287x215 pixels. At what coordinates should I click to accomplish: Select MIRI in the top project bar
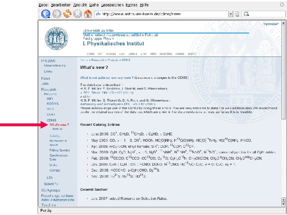coord(153,54)
